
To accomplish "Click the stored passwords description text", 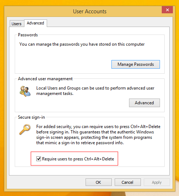I will 82,44.
